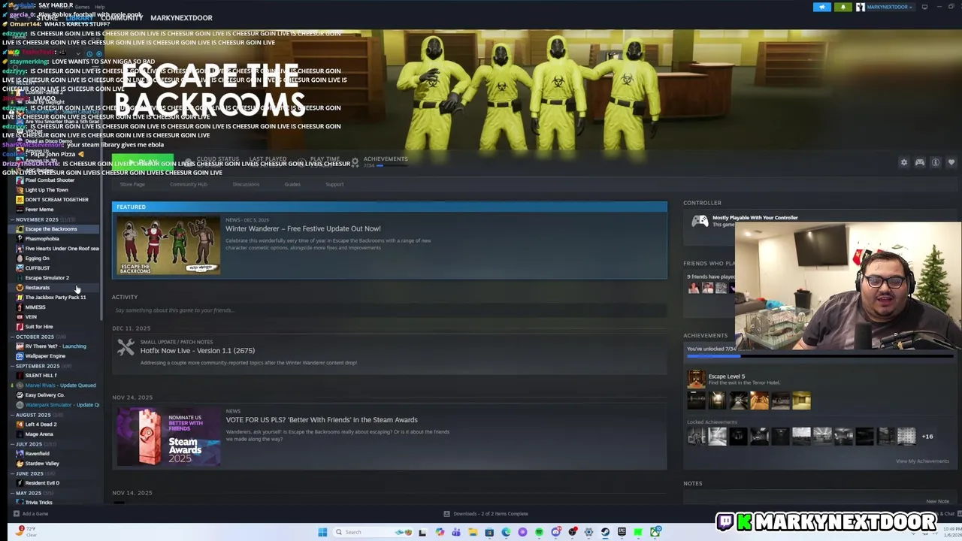This screenshot has height=541, width=962.
Task: Open File Explorer taskbar icon
Action: [473, 532]
